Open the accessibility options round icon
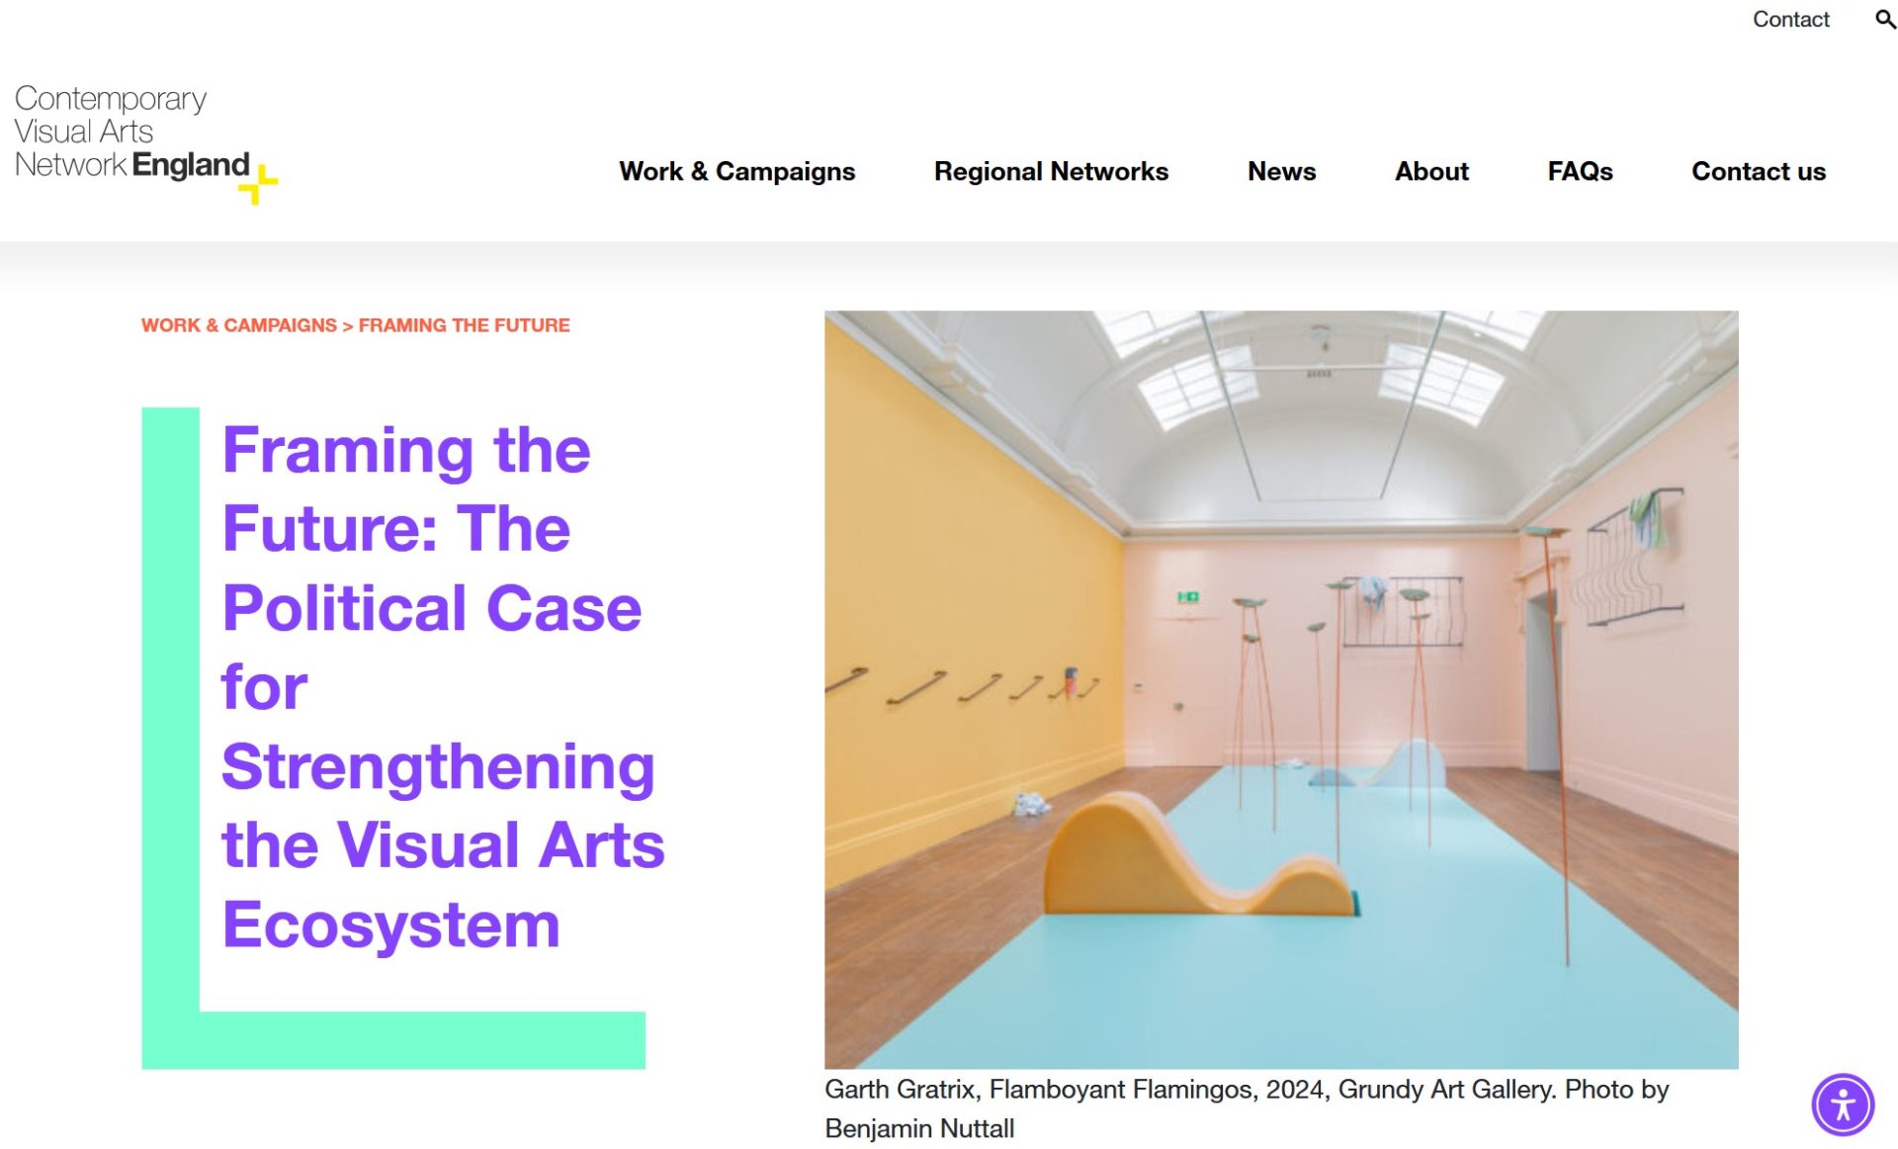This screenshot has width=1898, height=1149. point(1842,1104)
